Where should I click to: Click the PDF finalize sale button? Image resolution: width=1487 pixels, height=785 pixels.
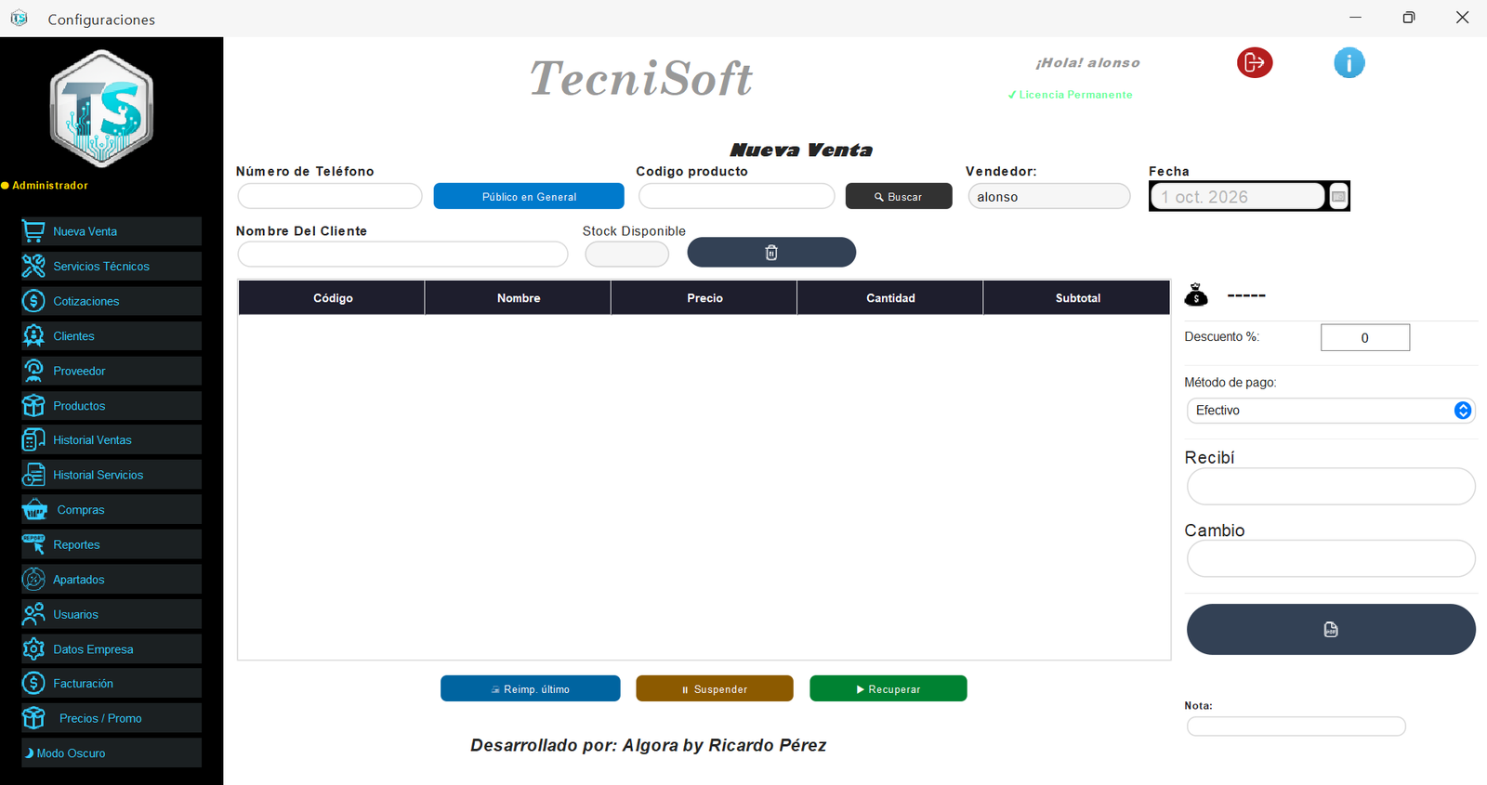click(1331, 629)
